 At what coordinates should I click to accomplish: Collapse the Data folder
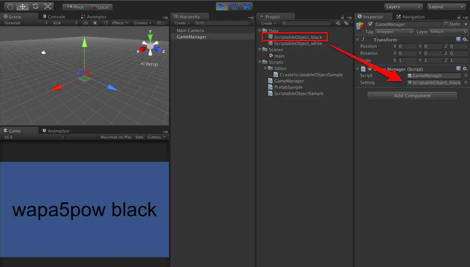(260, 30)
